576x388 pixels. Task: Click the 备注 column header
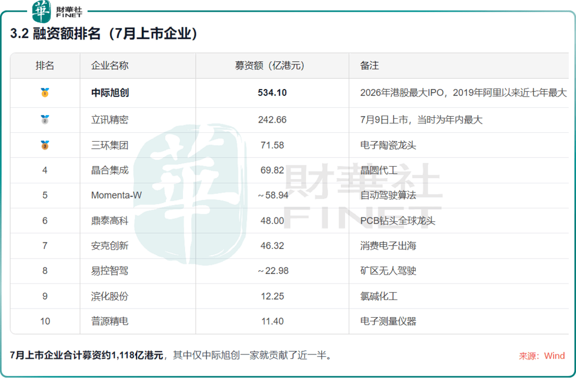(x=369, y=66)
